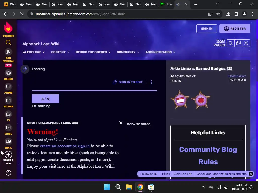Click the RANKED #322 link
This screenshot has width=258, height=193.
click(x=237, y=76)
